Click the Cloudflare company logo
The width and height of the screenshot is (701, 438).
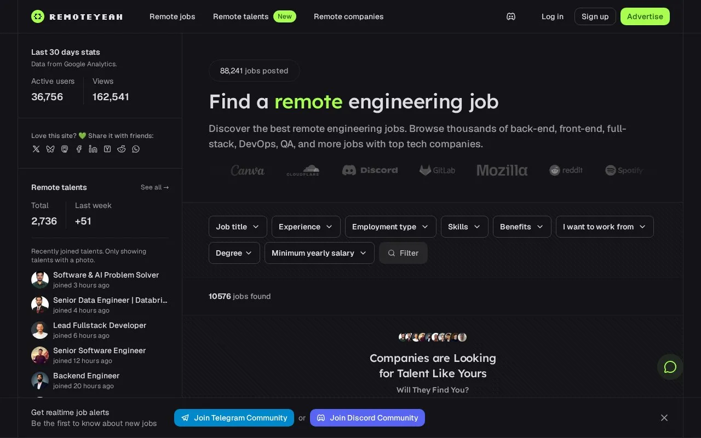coord(303,170)
